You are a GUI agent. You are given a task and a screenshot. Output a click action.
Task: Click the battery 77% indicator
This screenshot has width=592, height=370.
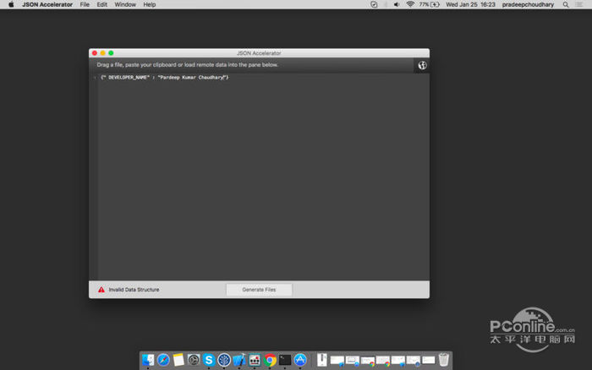coord(430,4)
